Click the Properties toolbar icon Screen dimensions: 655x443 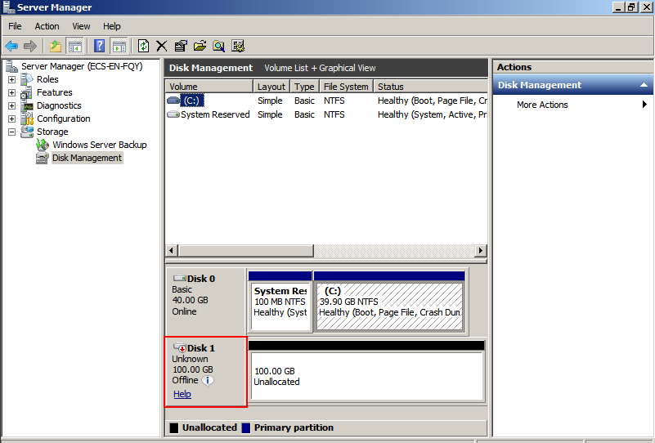click(181, 46)
